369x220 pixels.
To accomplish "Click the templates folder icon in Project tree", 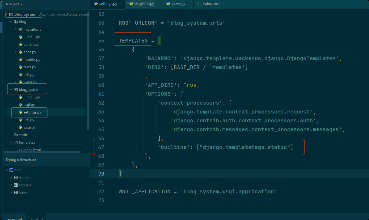I will pyautogui.click(x=16, y=142).
